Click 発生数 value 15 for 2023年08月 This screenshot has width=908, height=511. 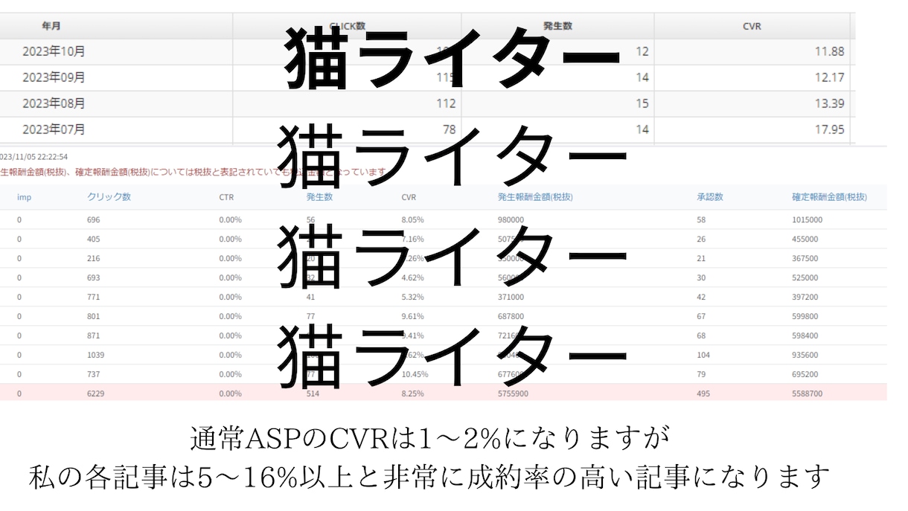pyautogui.click(x=642, y=103)
